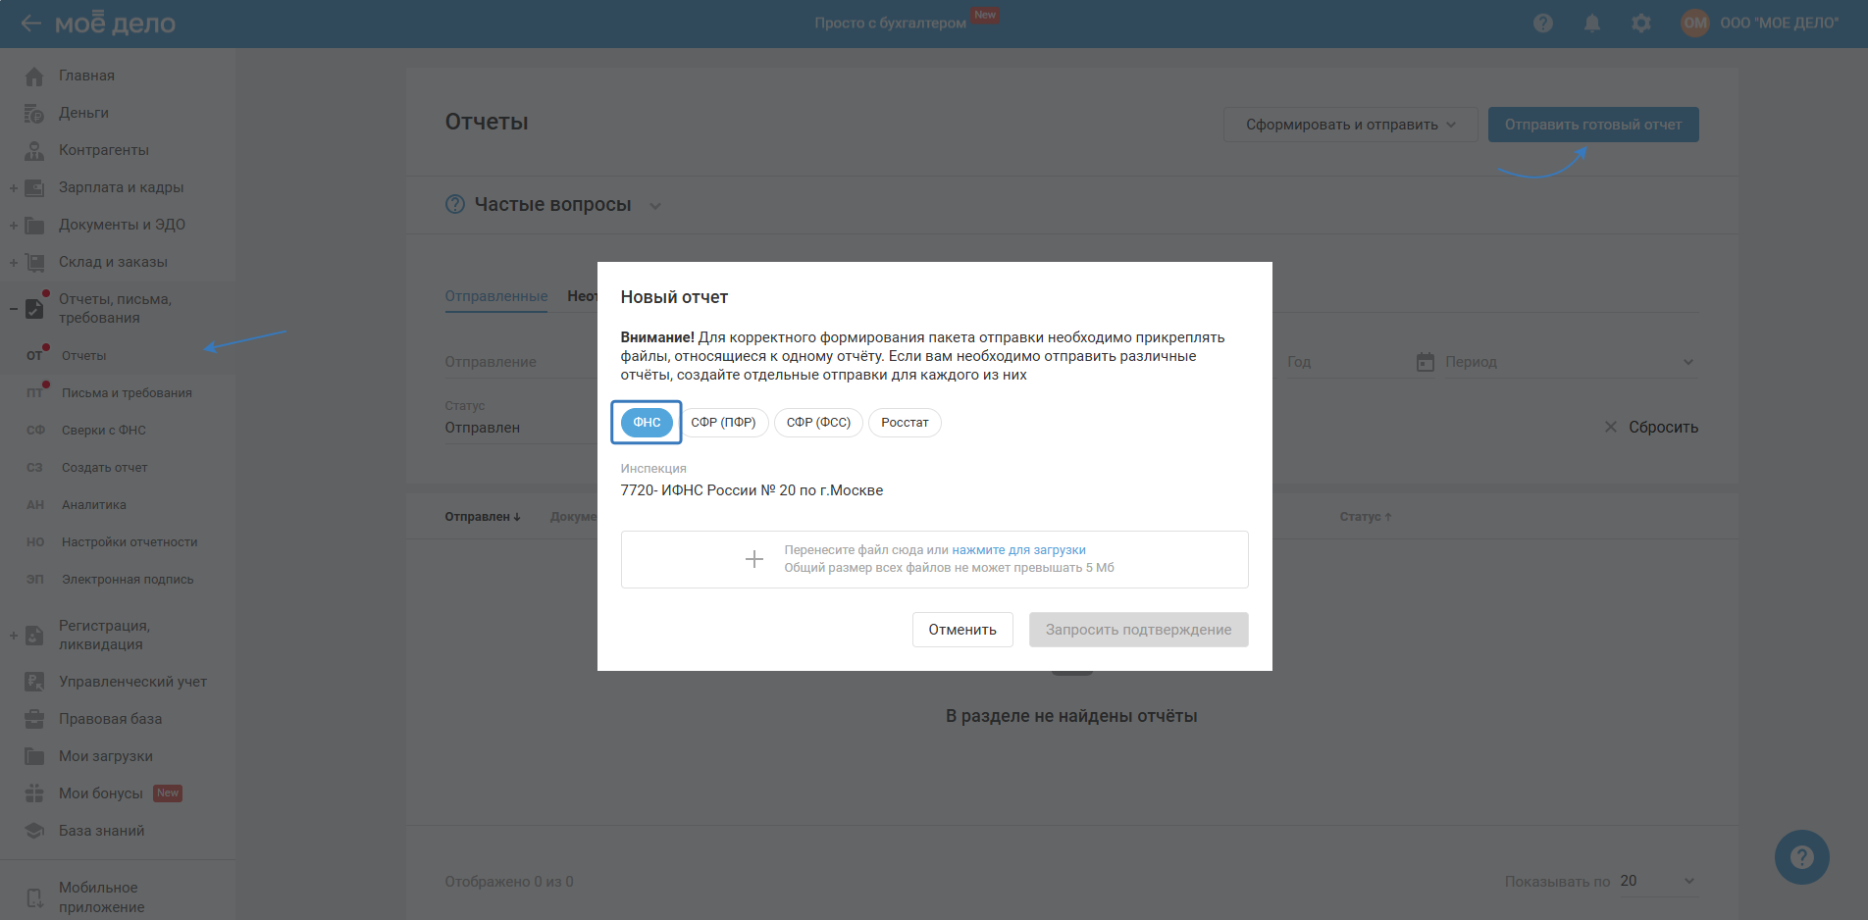This screenshot has height=920, width=1868.
Task: Click the Отправление filter field
Action: (521, 362)
